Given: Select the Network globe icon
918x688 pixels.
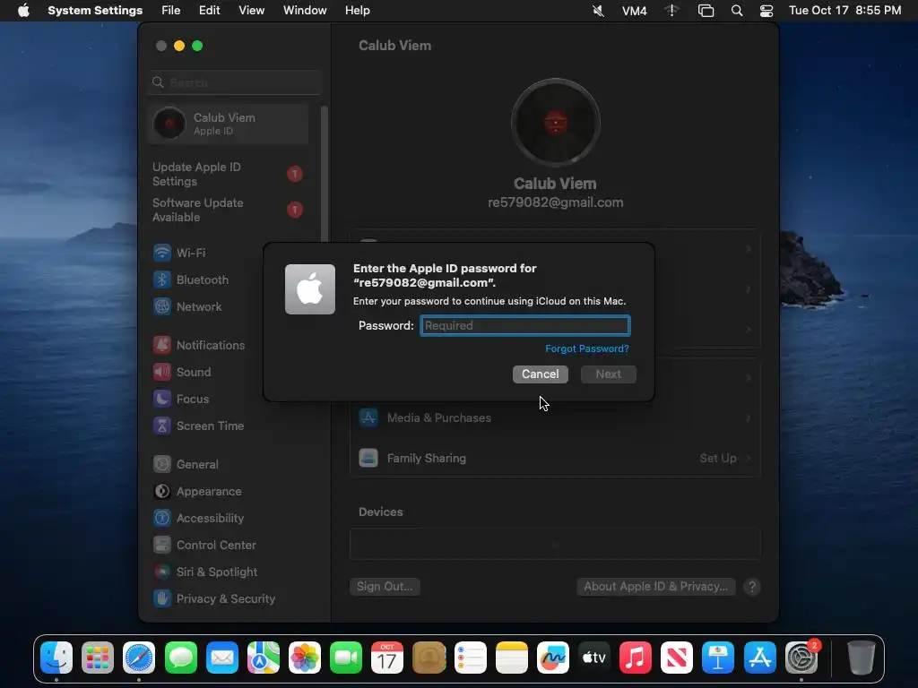Looking at the screenshot, I should (x=162, y=306).
